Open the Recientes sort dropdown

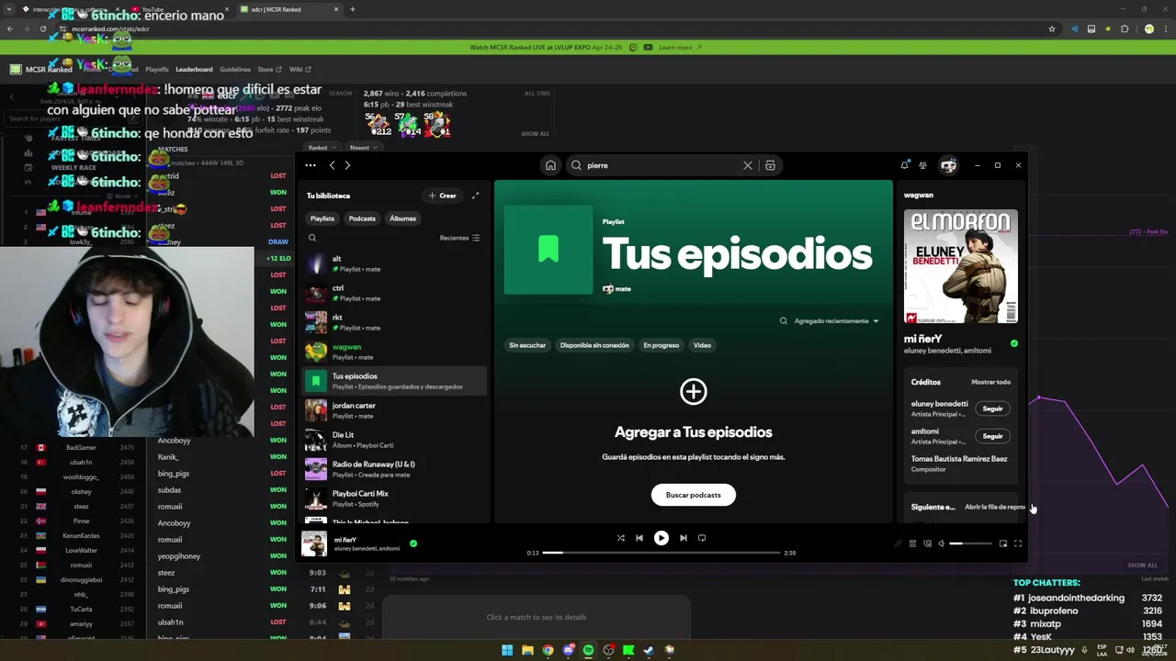click(x=459, y=238)
